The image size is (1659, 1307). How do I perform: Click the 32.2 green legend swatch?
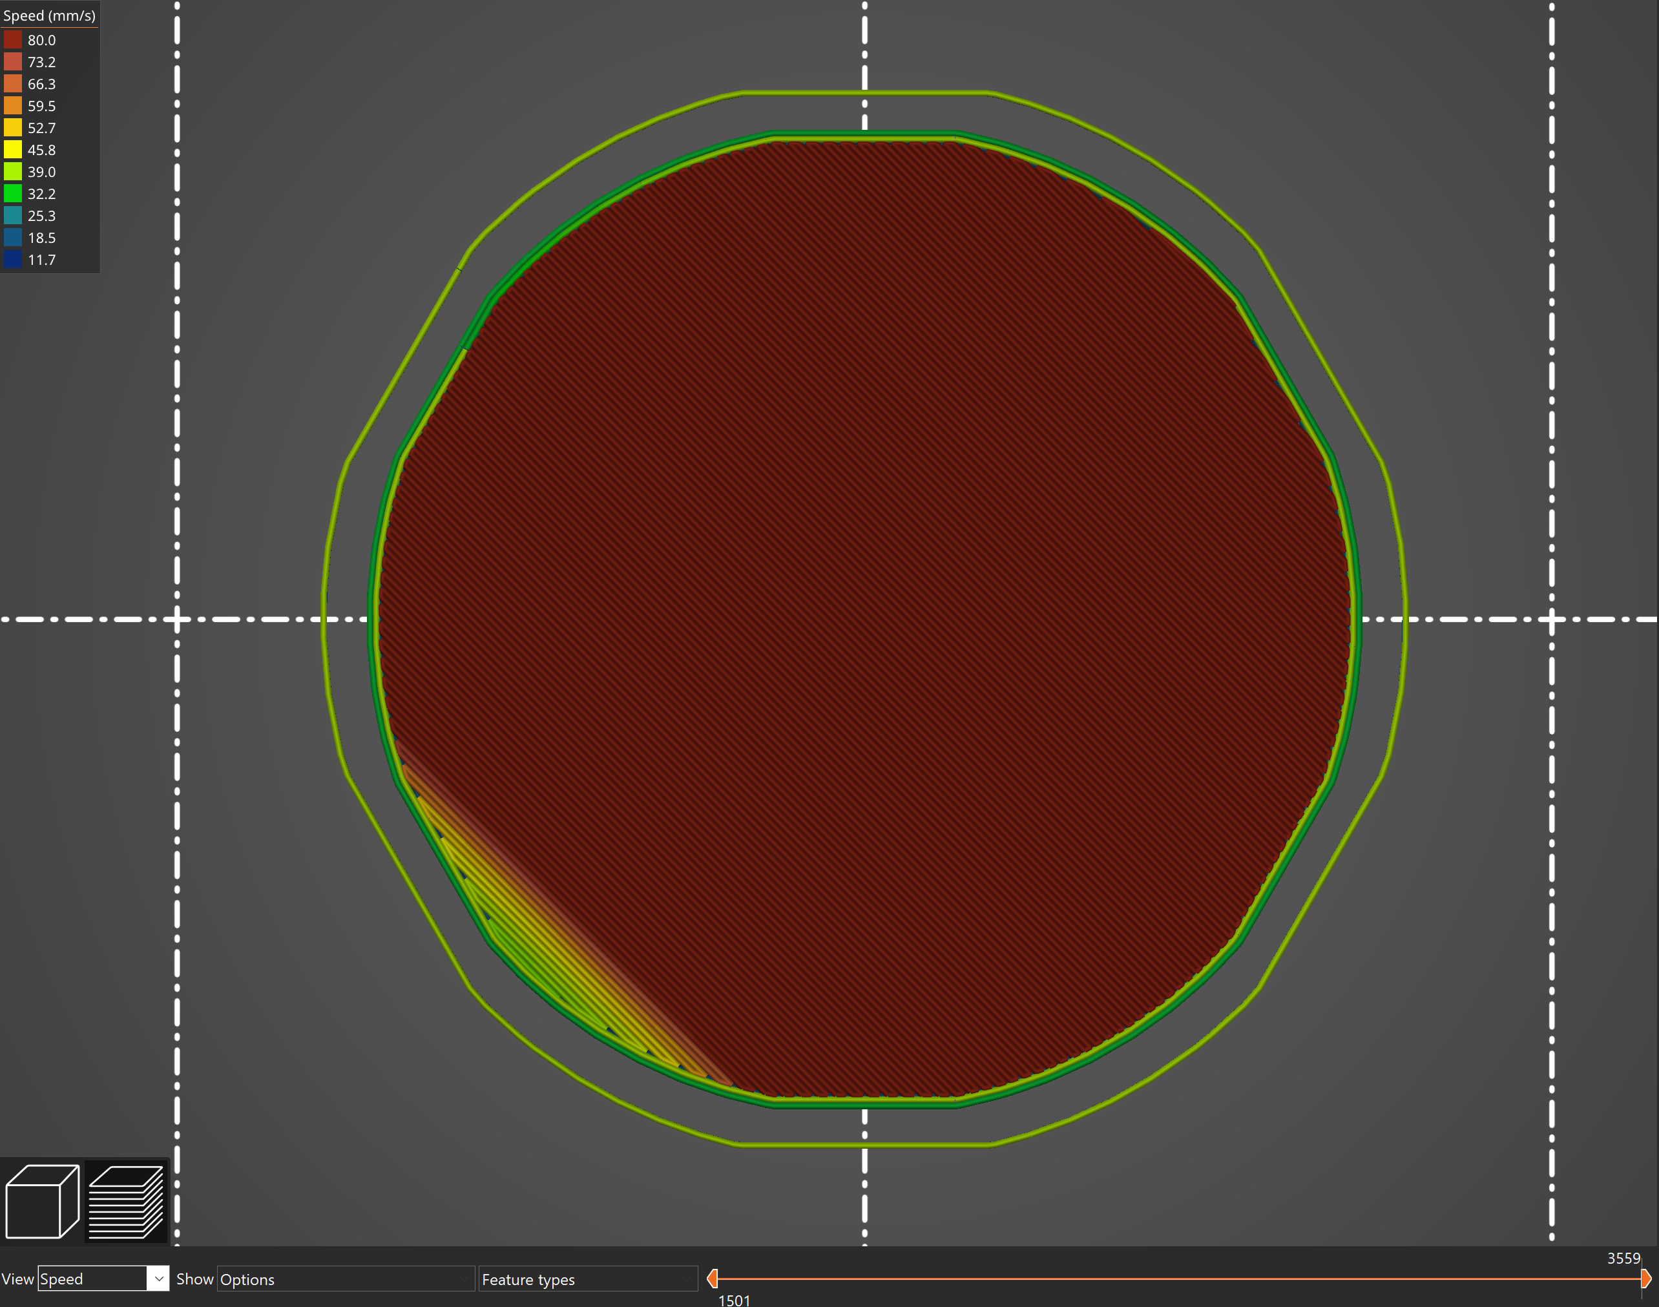click(13, 194)
